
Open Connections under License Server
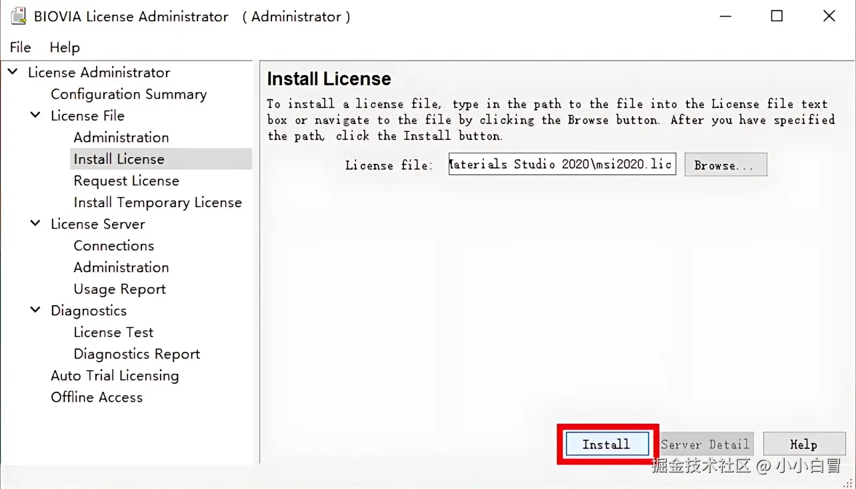[113, 245]
